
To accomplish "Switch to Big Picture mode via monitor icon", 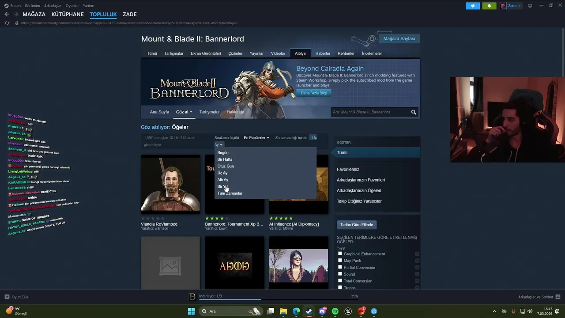I will [530, 6].
